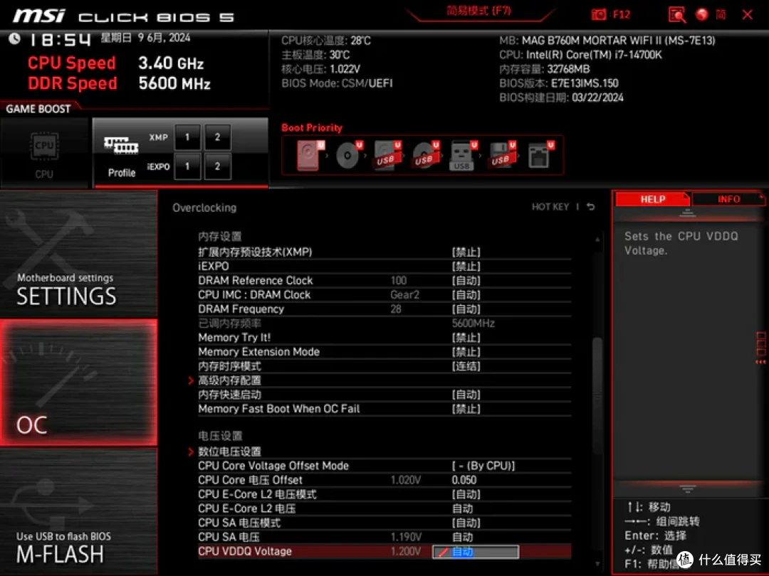This screenshot has height=576, width=769.
Task: Select the network boot device icon
Action: 540,155
